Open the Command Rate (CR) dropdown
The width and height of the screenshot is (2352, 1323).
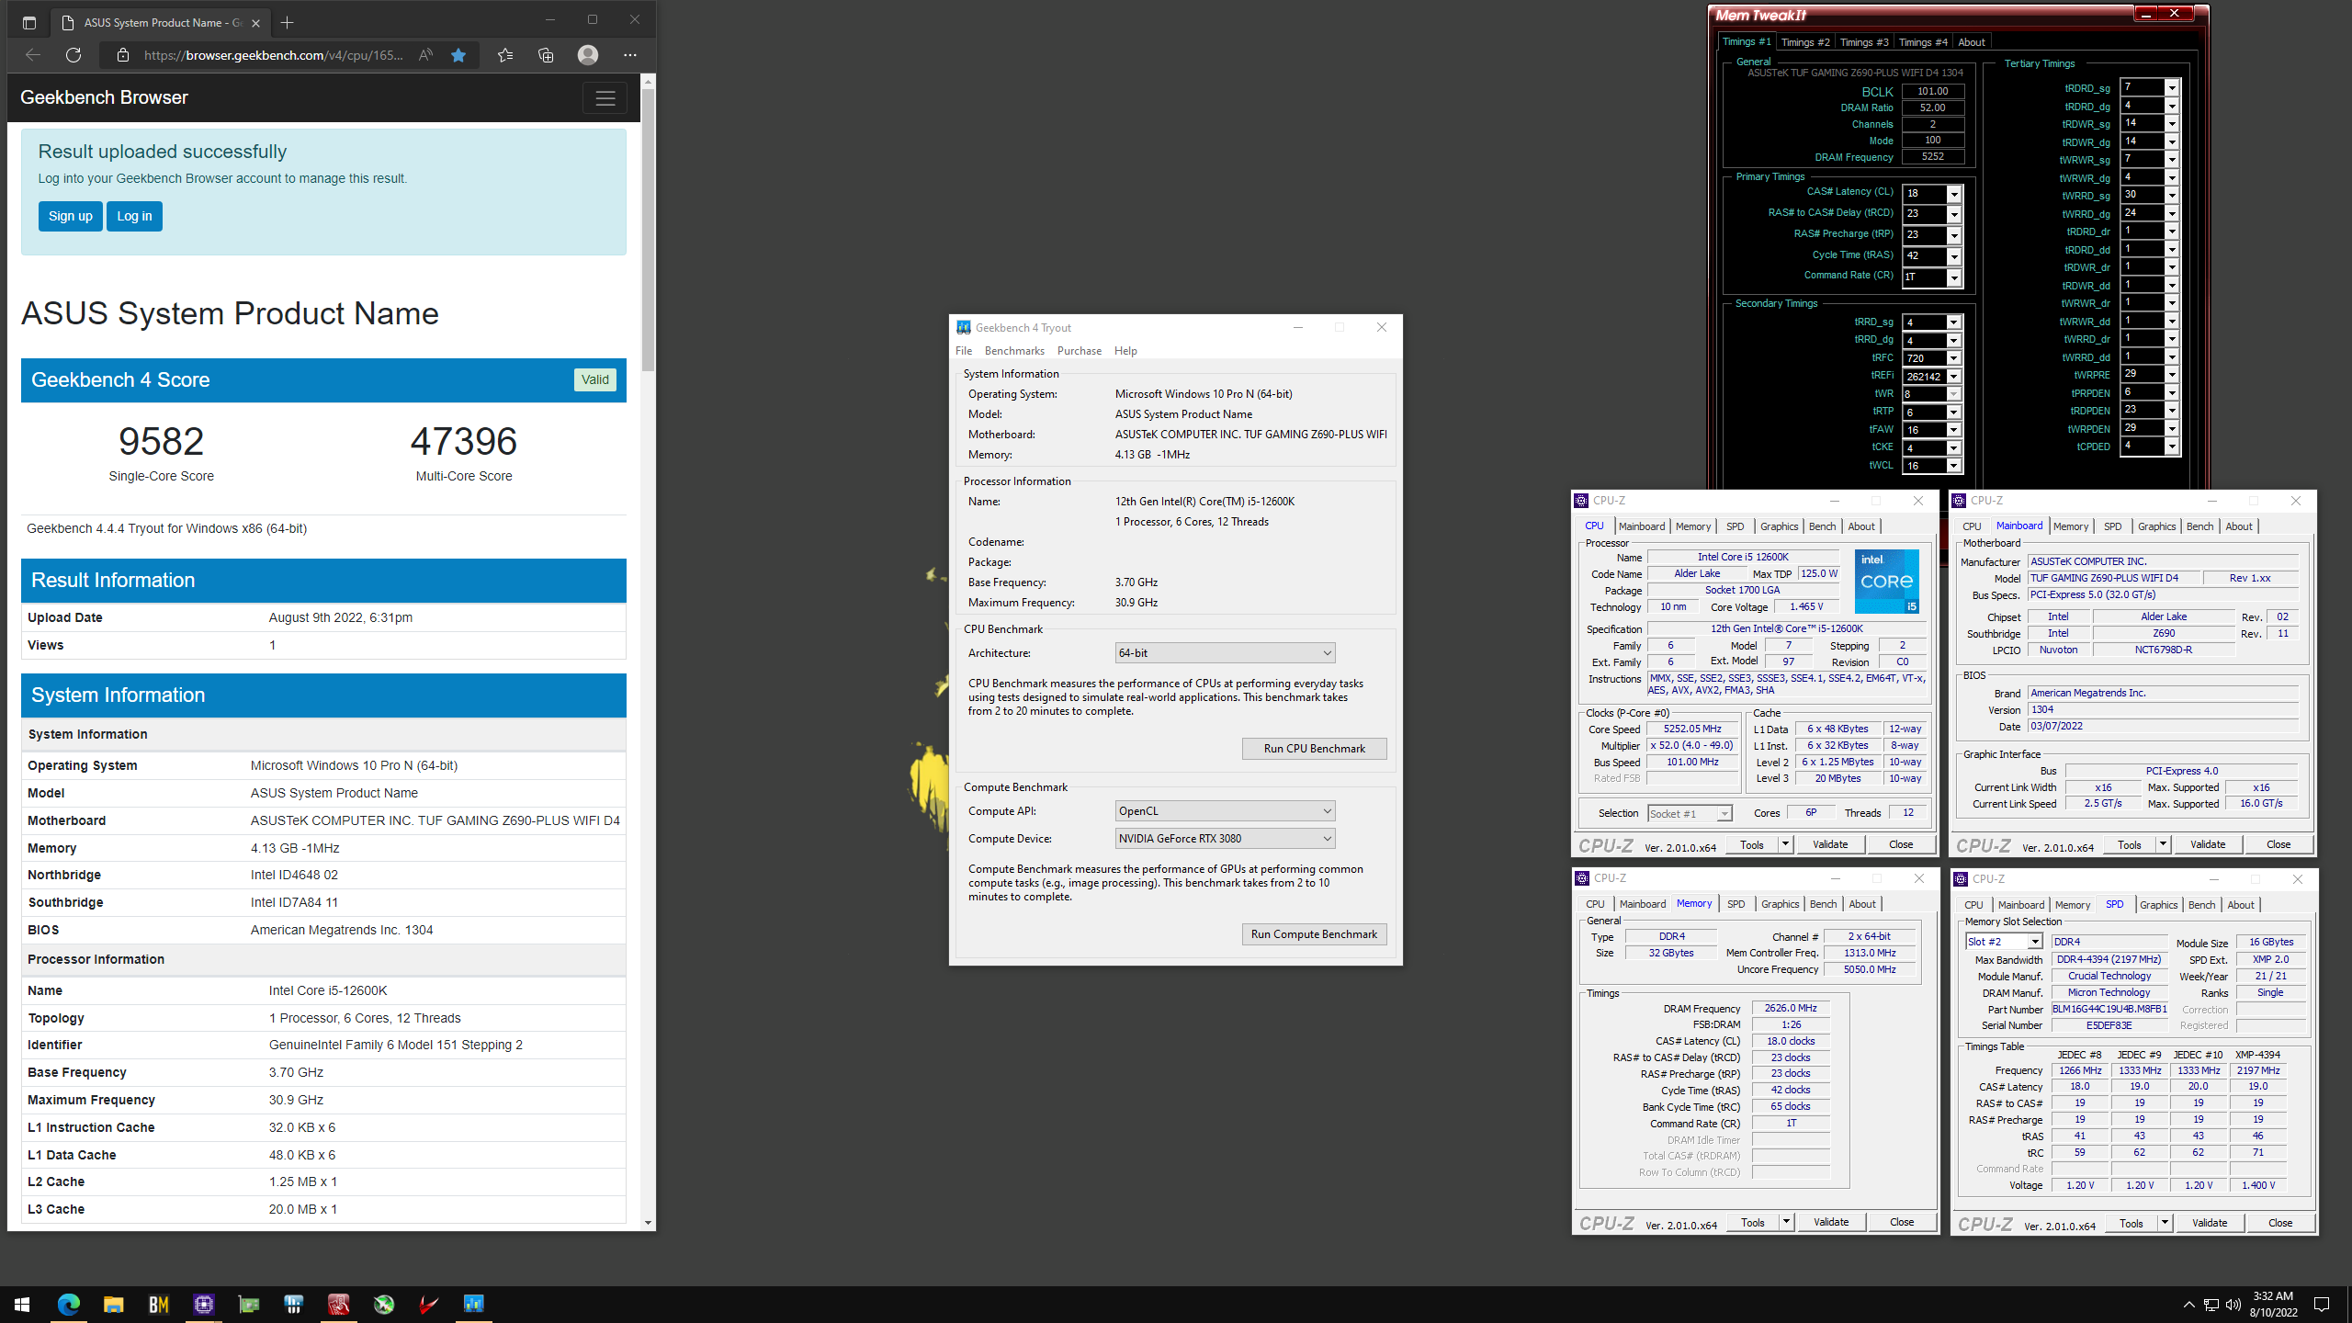[1954, 277]
